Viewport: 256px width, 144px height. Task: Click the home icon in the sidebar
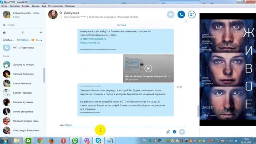(x=4, y=33)
